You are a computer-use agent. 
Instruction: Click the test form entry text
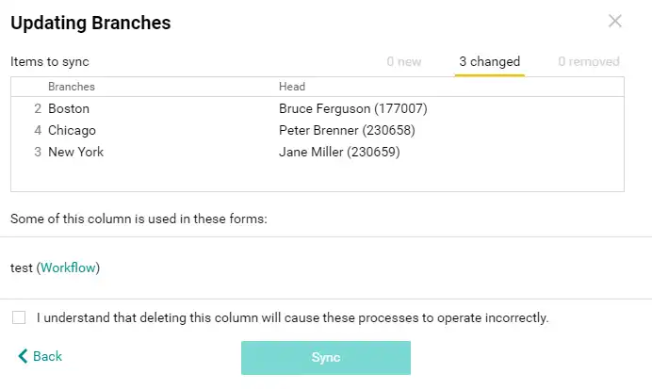pos(22,267)
